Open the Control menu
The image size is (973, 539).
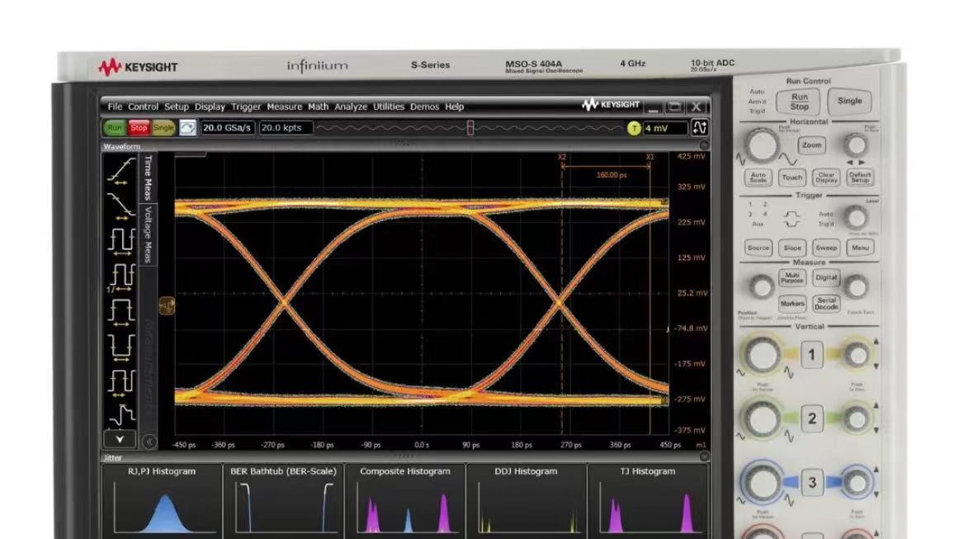(x=143, y=106)
